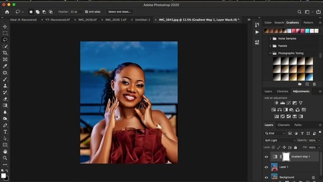
Task: Hide the Gradient Map 1 layer
Action: pos(266,157)
